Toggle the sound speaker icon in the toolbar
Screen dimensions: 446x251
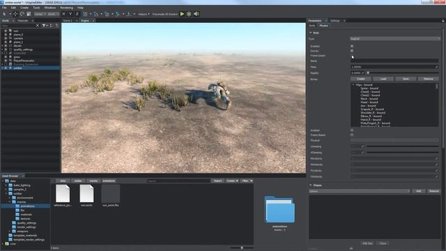click(x=197, y=14)
